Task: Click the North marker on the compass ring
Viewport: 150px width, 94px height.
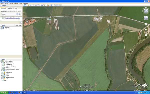Action: 146,8
